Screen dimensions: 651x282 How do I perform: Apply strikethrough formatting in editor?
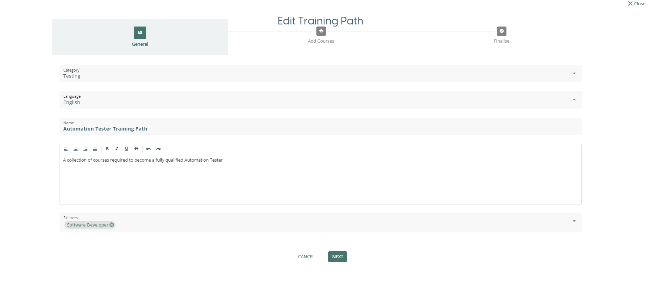pos(136,149)
